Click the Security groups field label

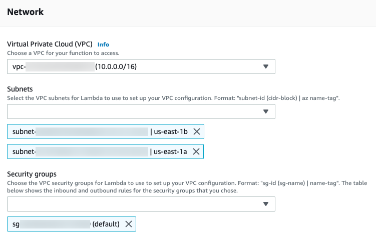(x=32, y=174)
